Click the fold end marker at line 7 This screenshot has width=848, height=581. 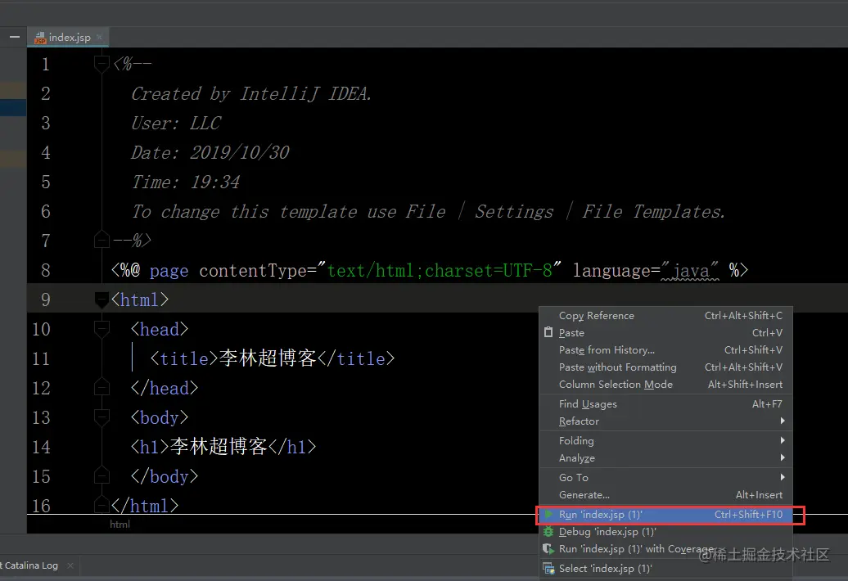pyautogui.click(x=101, y=240)
